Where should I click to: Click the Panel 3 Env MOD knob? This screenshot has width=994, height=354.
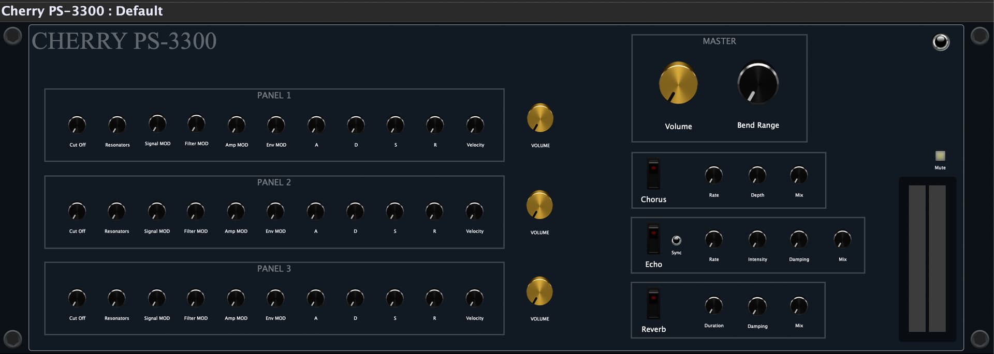[275, 298]
